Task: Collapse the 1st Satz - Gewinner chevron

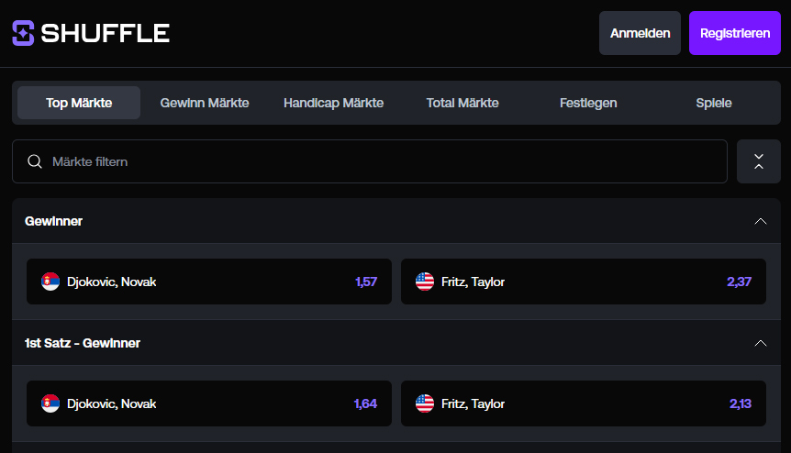Action: [760, 343]
